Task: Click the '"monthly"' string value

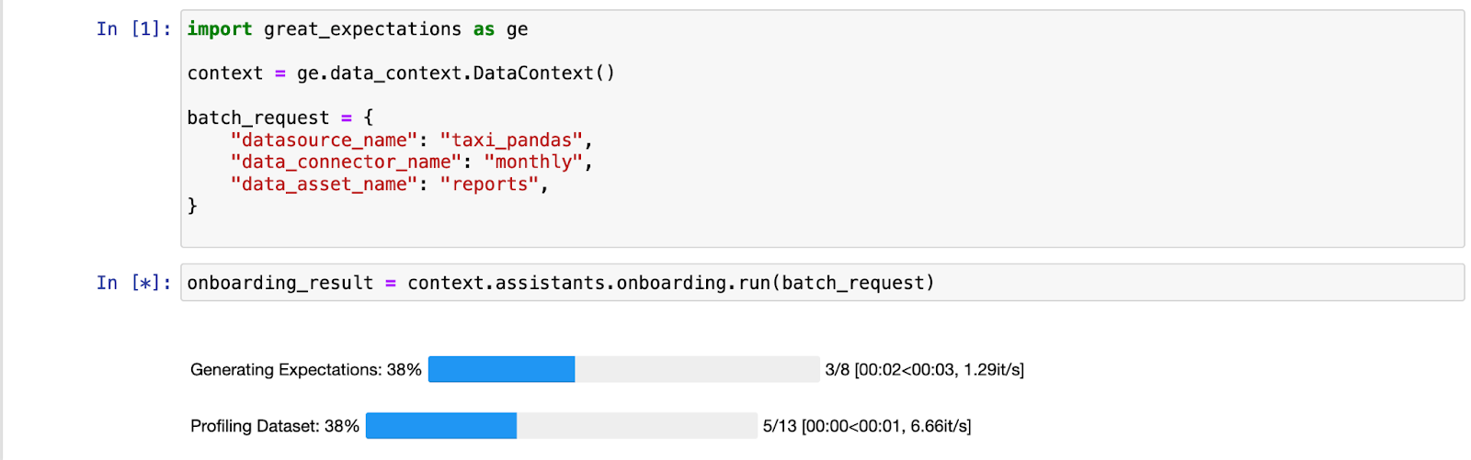Action: tap(533, 163)
